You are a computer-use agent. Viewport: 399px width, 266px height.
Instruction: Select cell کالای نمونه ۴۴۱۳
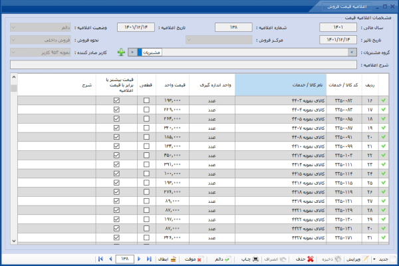coord(281,155)
